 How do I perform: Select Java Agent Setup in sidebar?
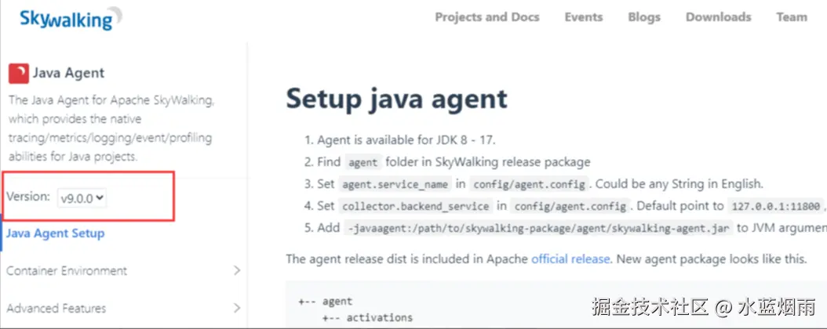56,233
